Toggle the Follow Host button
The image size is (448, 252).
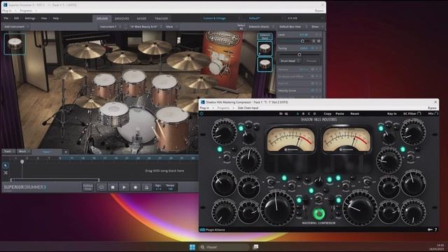[x=88, y=188]
